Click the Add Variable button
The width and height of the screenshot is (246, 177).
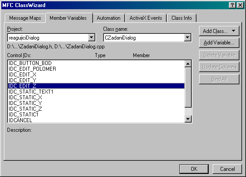pyautogui.click(x=219, y=43)
